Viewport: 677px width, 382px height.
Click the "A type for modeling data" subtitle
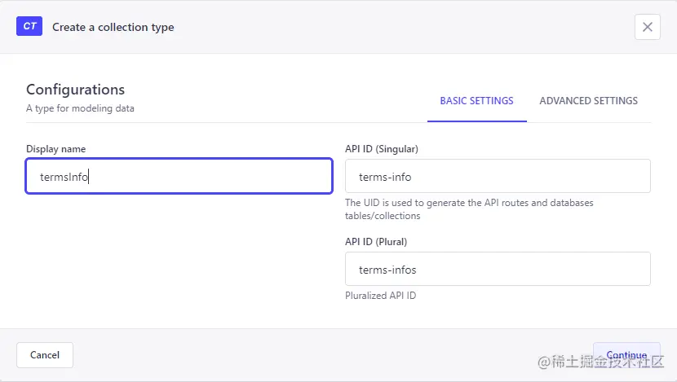pyautogui.click(x=80, y=108)
